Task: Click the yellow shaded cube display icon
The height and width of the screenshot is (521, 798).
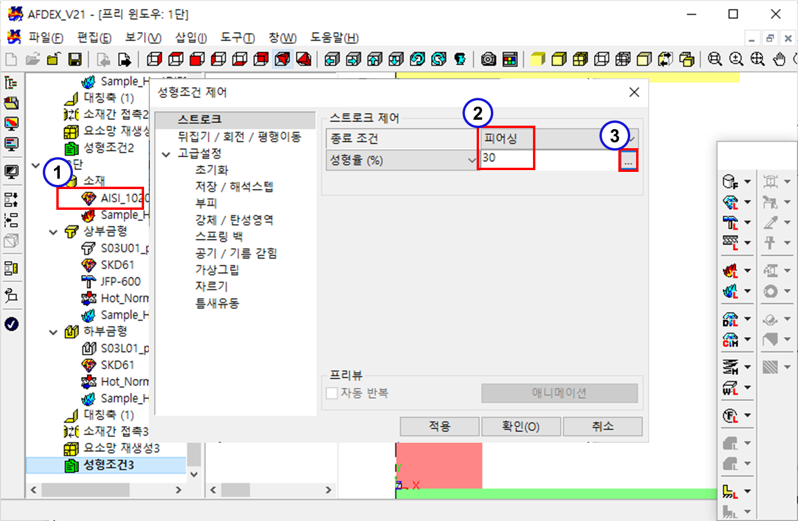Action: [537, 59]
